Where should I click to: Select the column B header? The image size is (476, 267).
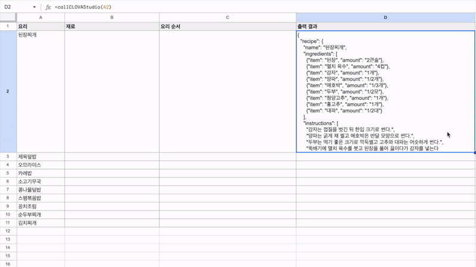pyautogui.click(x=112, y=18)
